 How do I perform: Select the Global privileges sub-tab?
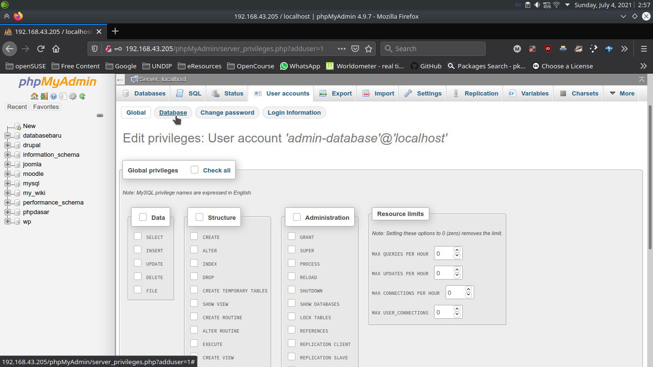pos(136,113)
